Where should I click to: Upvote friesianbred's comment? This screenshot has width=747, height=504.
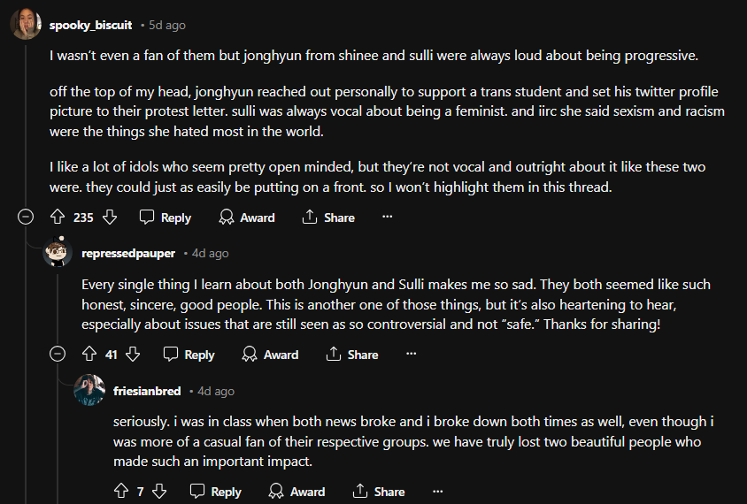click(121, 492)
